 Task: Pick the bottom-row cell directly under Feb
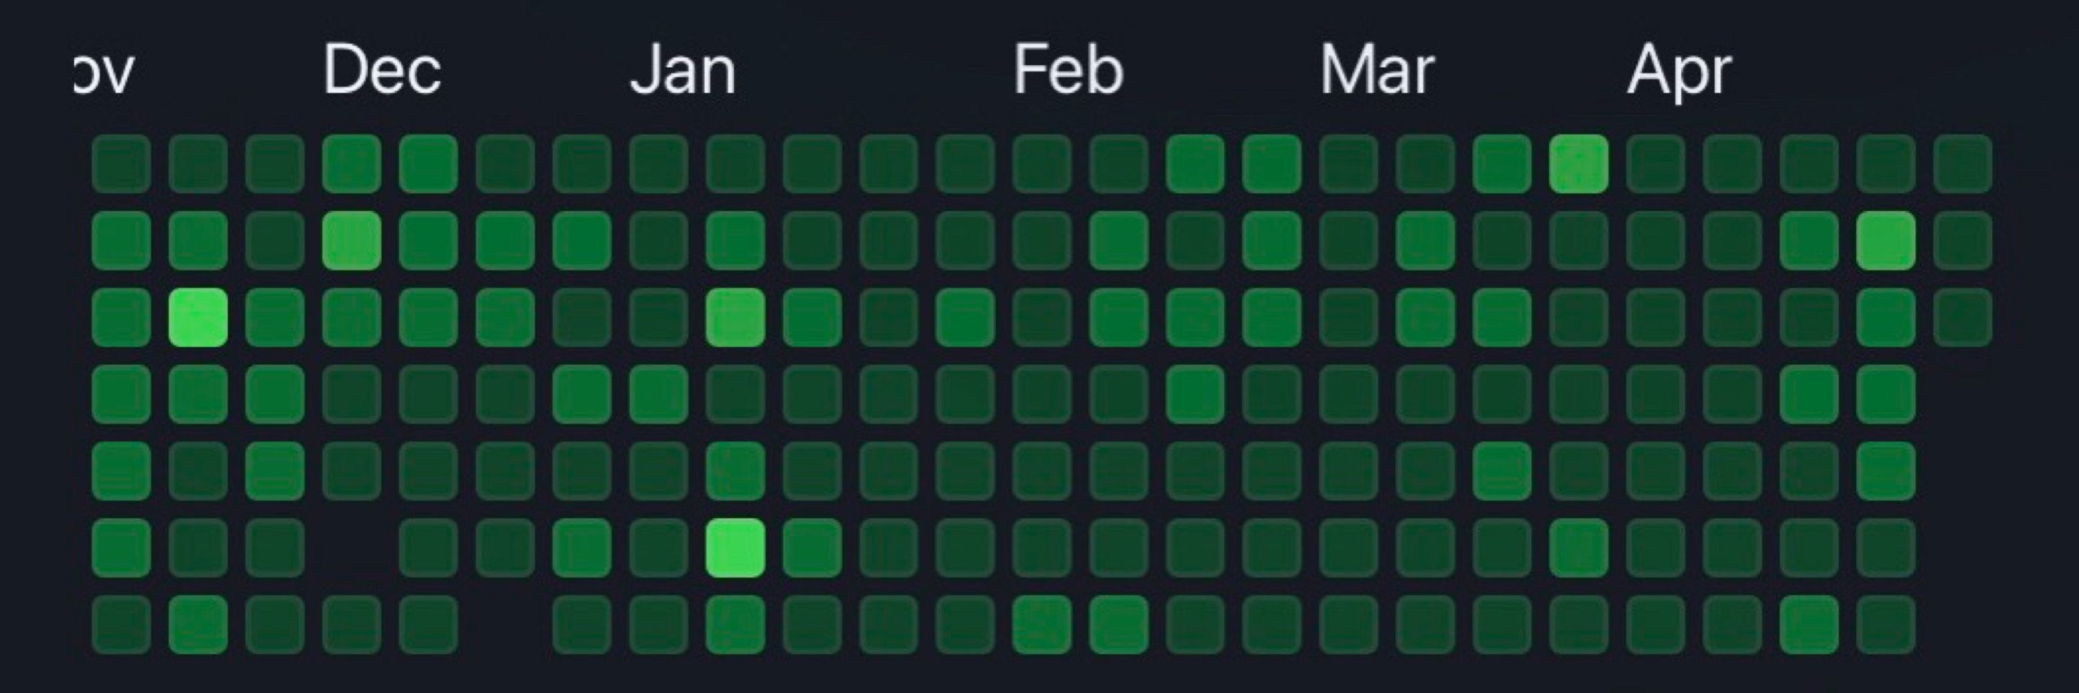1042,624
